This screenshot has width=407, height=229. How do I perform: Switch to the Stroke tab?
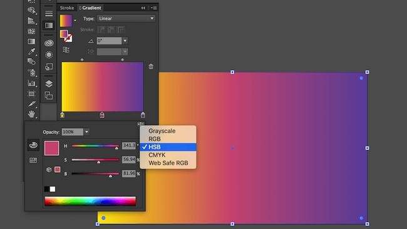click(x=67, y=8)
